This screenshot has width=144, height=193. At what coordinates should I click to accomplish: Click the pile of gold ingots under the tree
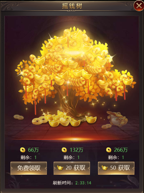70,118
